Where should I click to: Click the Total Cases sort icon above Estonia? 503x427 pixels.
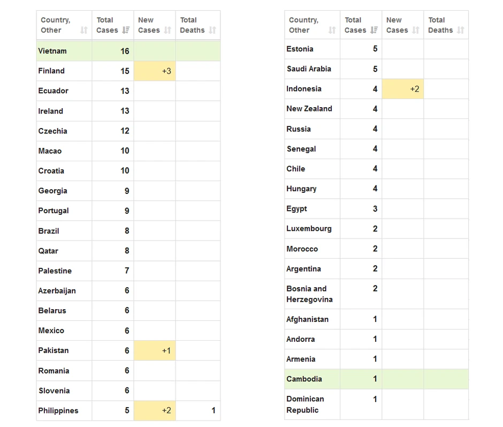point(374,31)
